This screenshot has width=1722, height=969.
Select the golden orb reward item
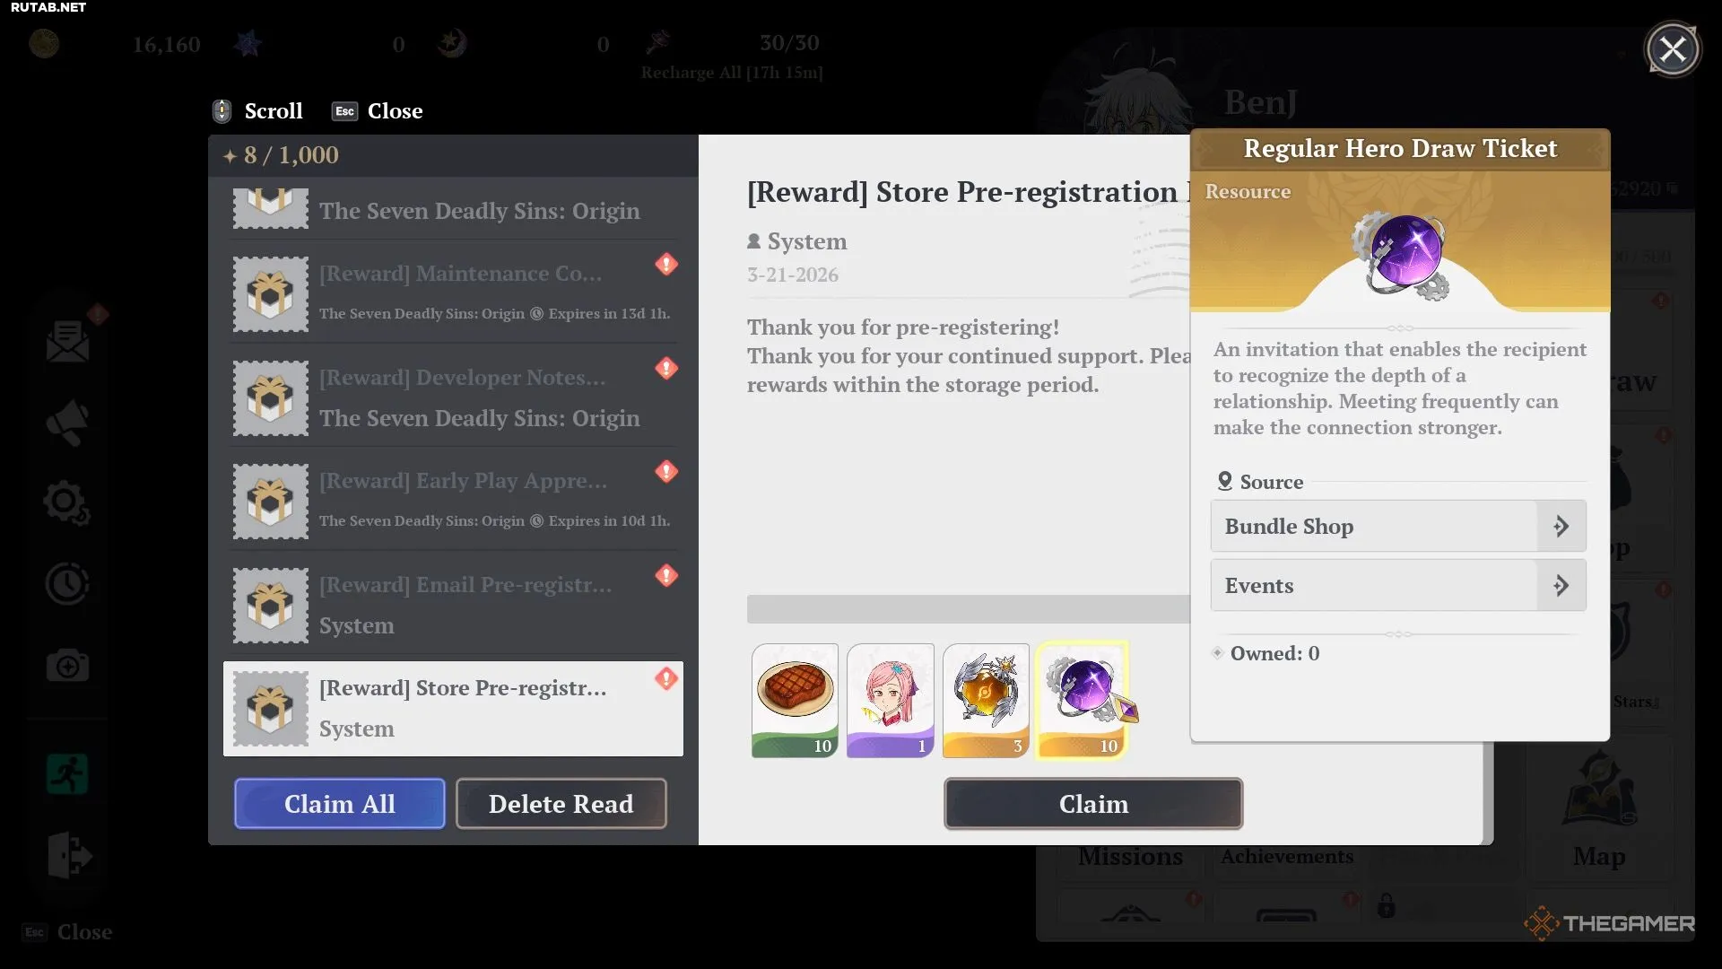(x=986, y=700)
